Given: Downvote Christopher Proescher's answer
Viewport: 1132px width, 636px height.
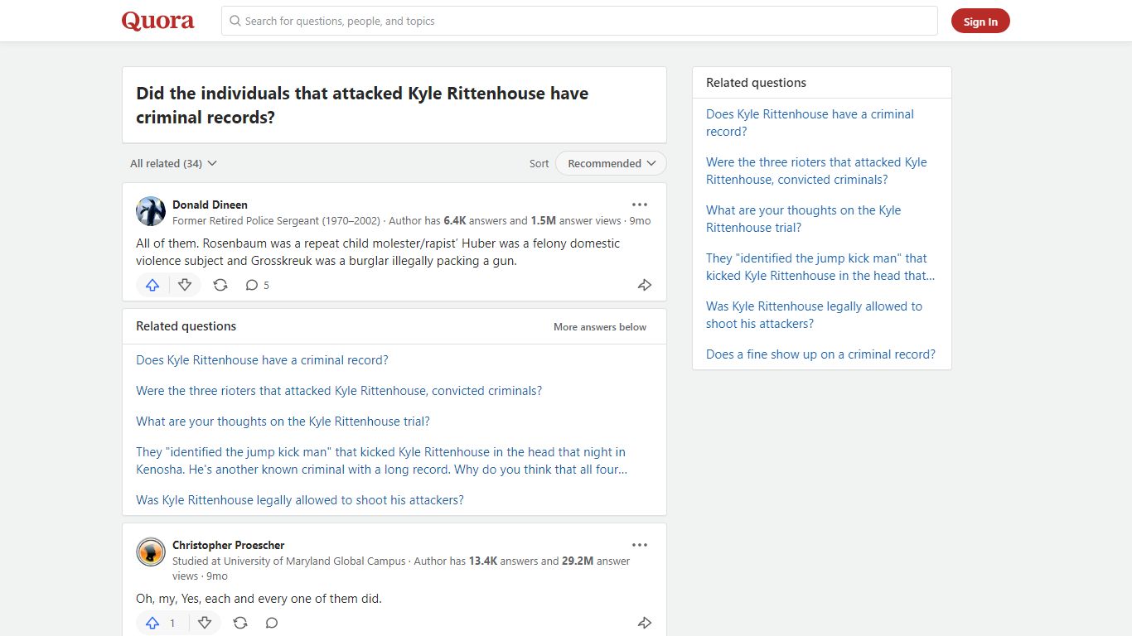Looking at the screenshot, I should [x=205, y=623].
